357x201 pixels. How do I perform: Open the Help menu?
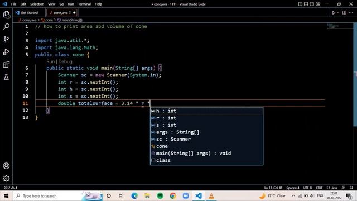98,4
